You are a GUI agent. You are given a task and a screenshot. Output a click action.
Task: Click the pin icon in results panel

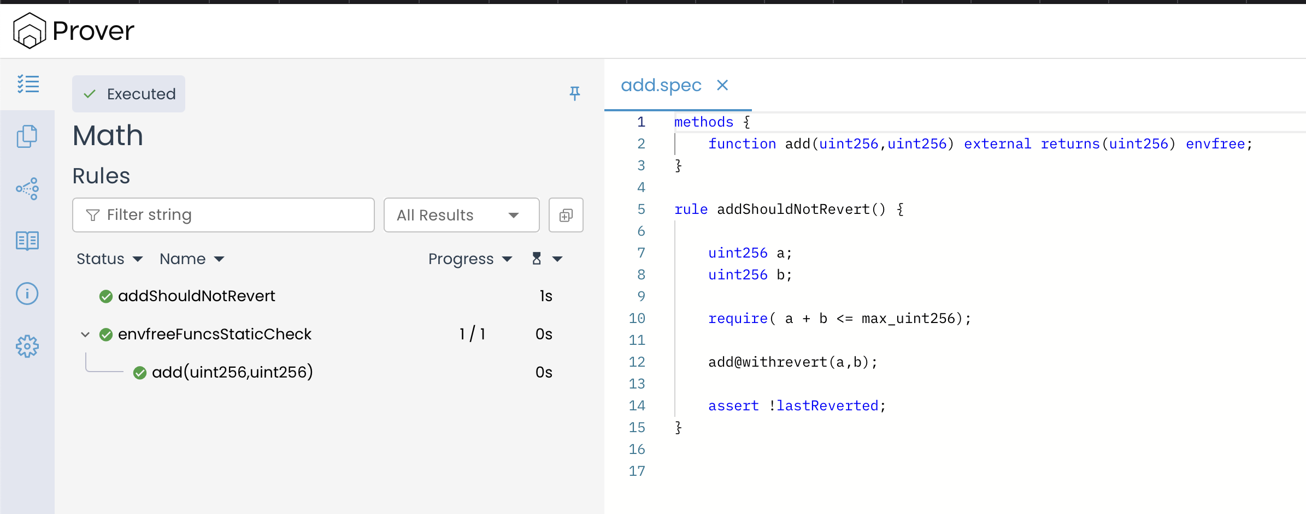[574, 93]
